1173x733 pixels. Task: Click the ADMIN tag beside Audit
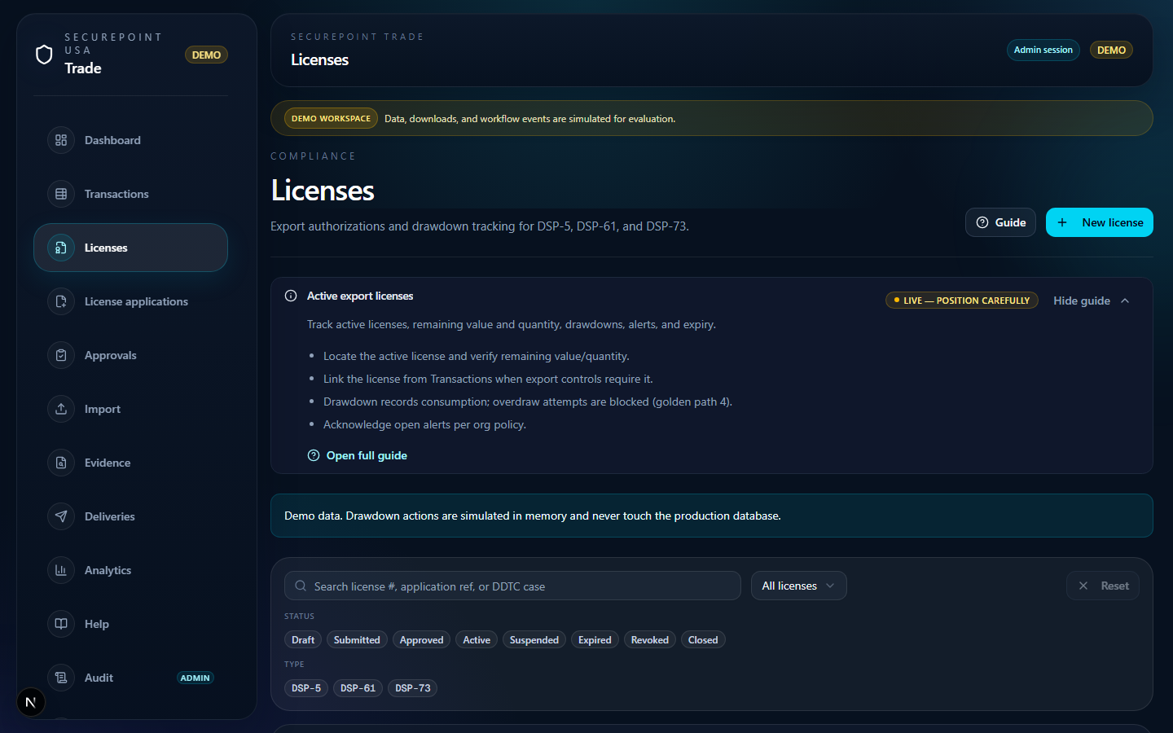195,678
